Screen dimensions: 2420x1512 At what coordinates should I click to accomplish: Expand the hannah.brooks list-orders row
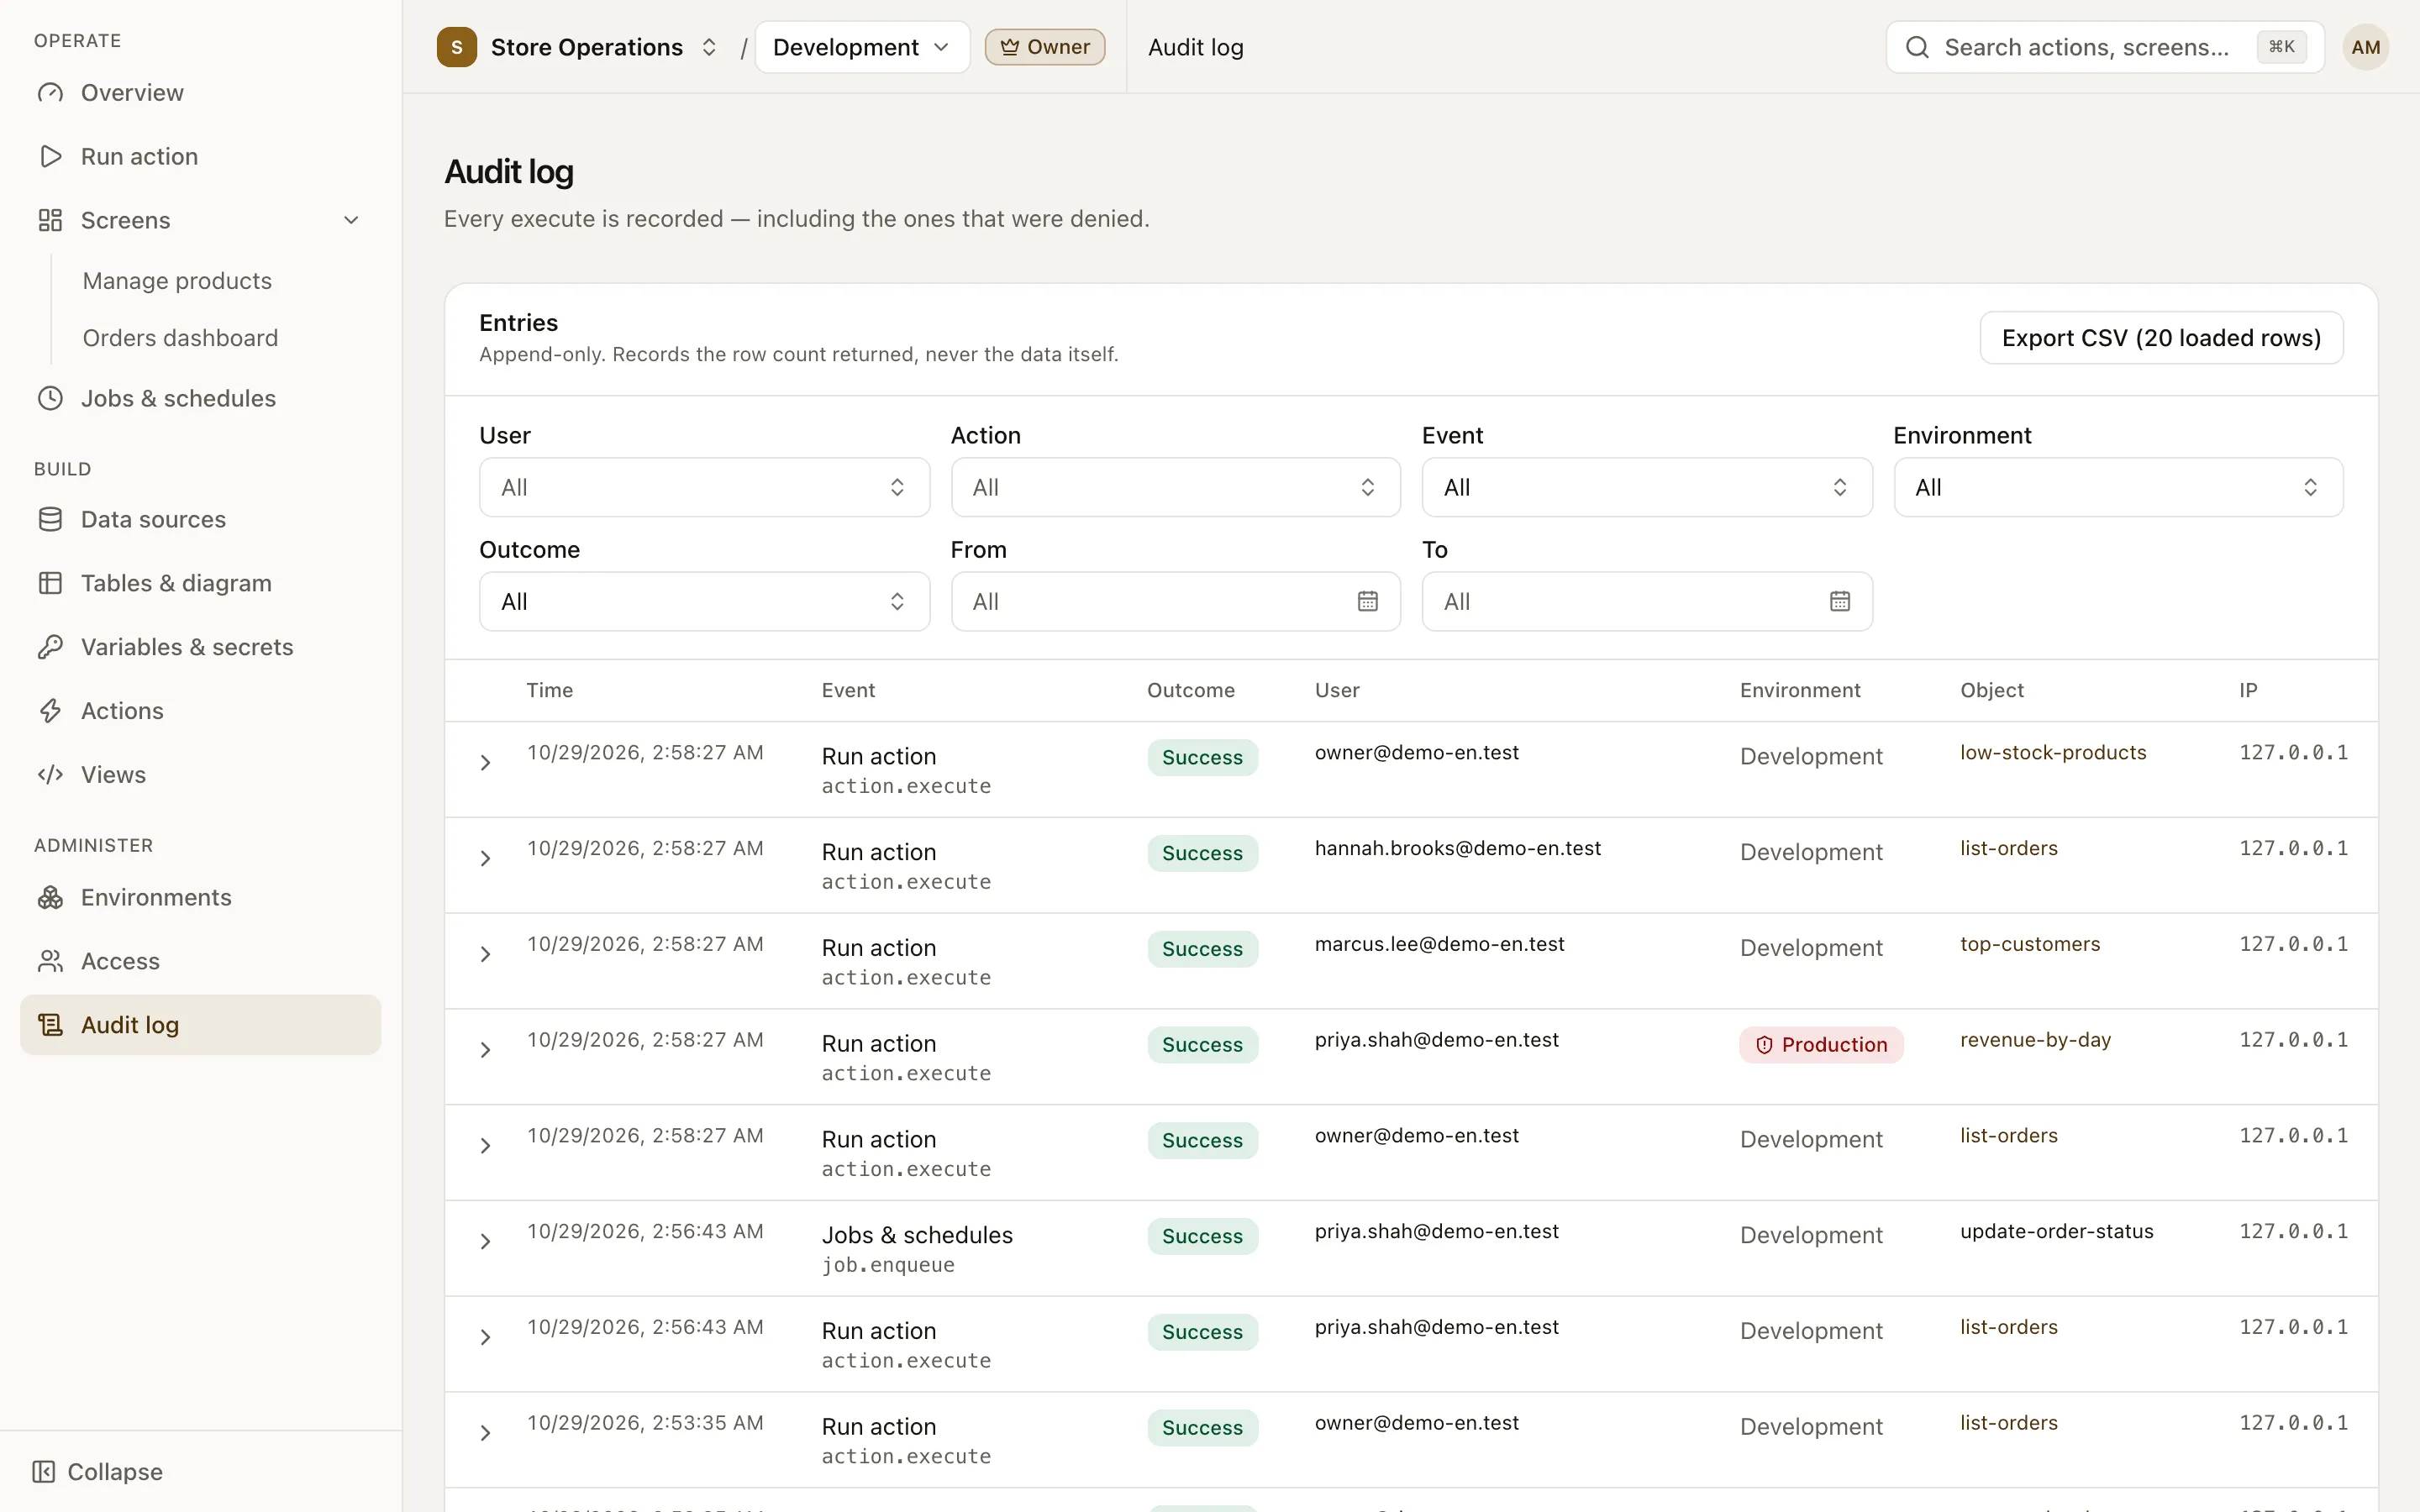click(485, 859)
